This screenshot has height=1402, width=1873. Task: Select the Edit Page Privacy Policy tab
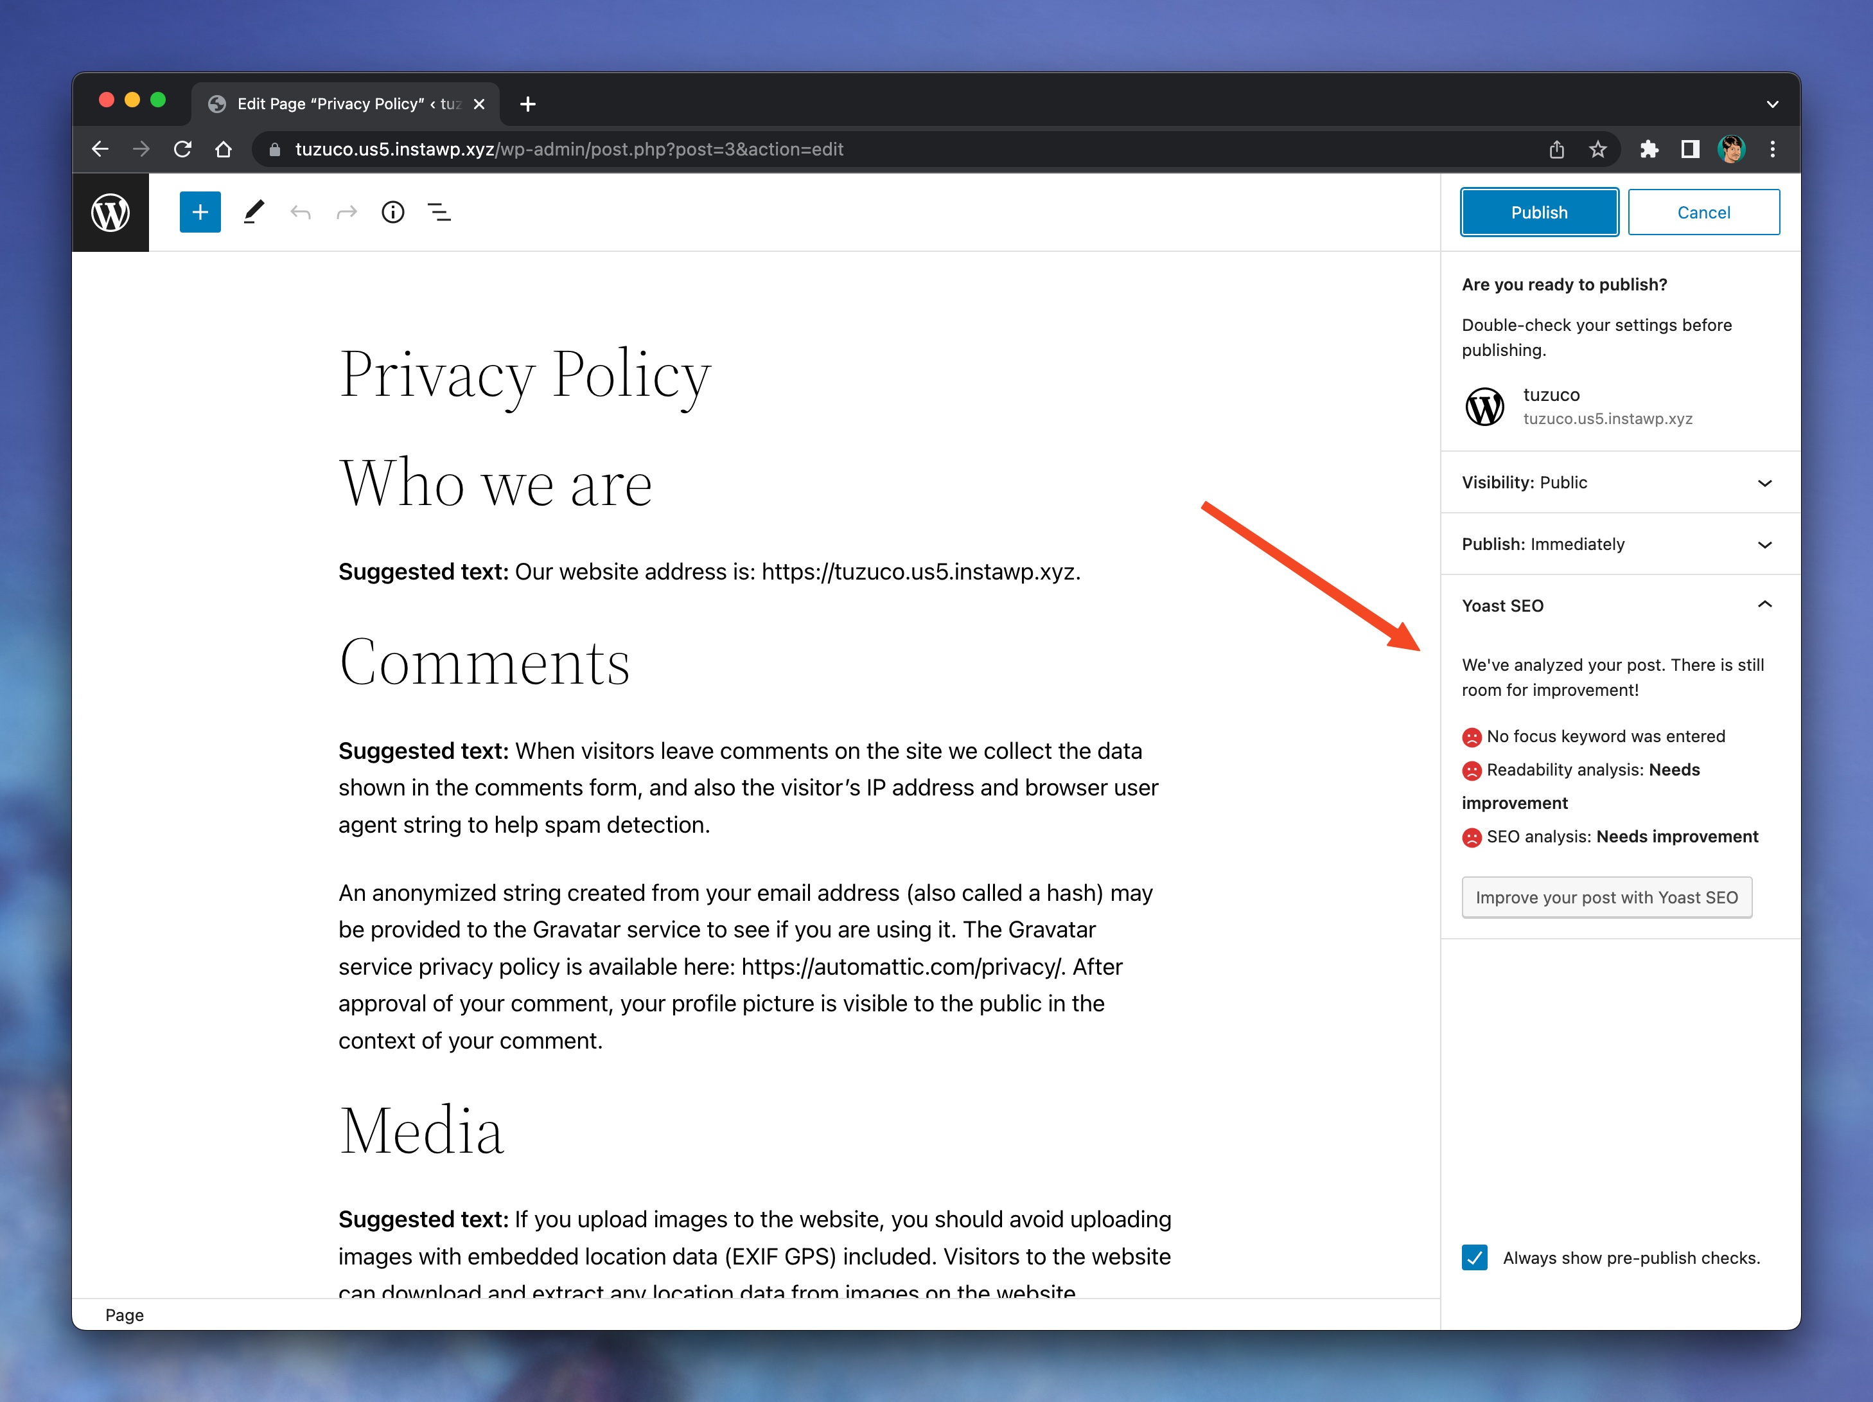339,103
